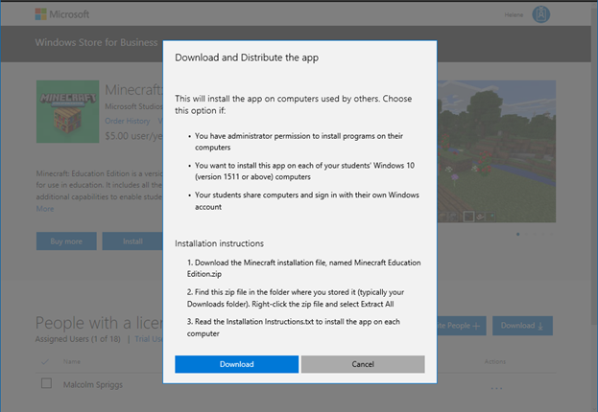
Task: Click the Actions column header
Action: tap(495, 361)
